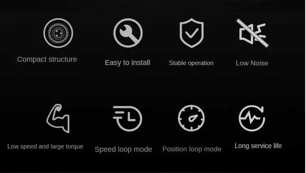Click the Compact structure label

click(x=47, y=59)
